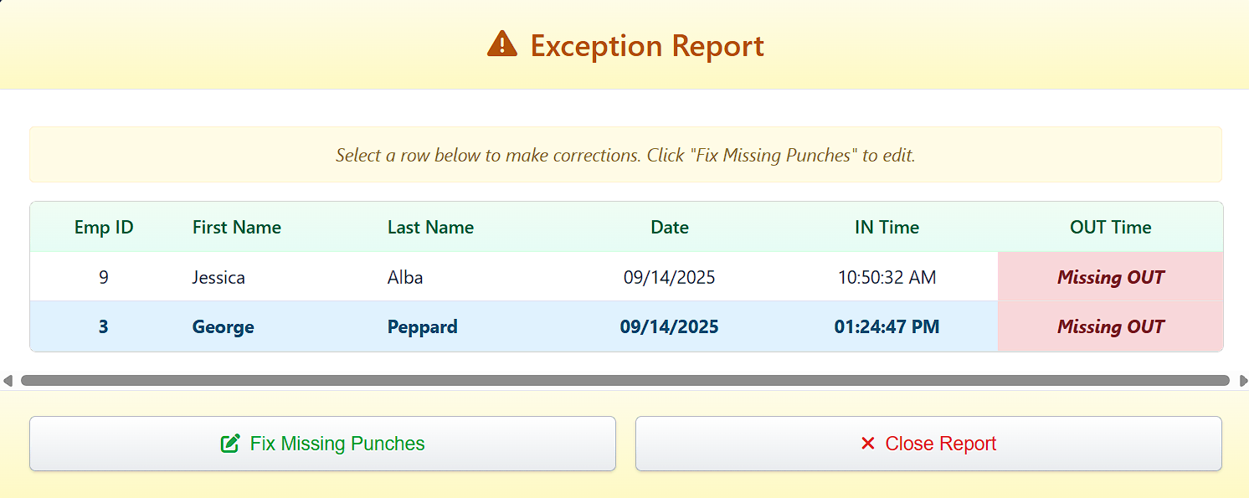
Task: Click the Missing OUT indicator for Jessica Alba
Action: point(1110,277)
